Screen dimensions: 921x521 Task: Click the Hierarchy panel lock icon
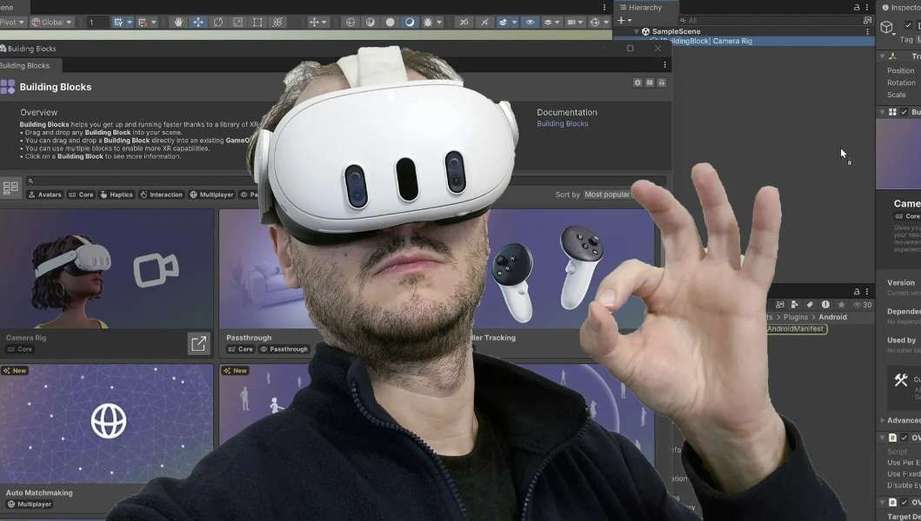coord(857,8)
